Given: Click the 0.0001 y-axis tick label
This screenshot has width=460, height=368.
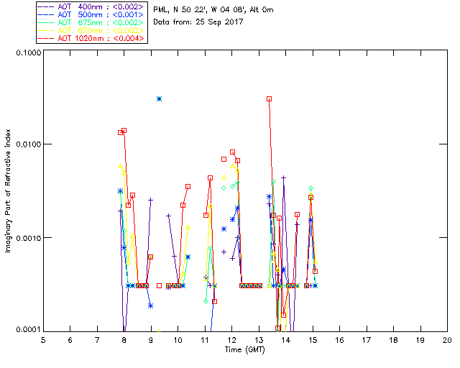Looking at the screenshot, I should click(27, 330).
